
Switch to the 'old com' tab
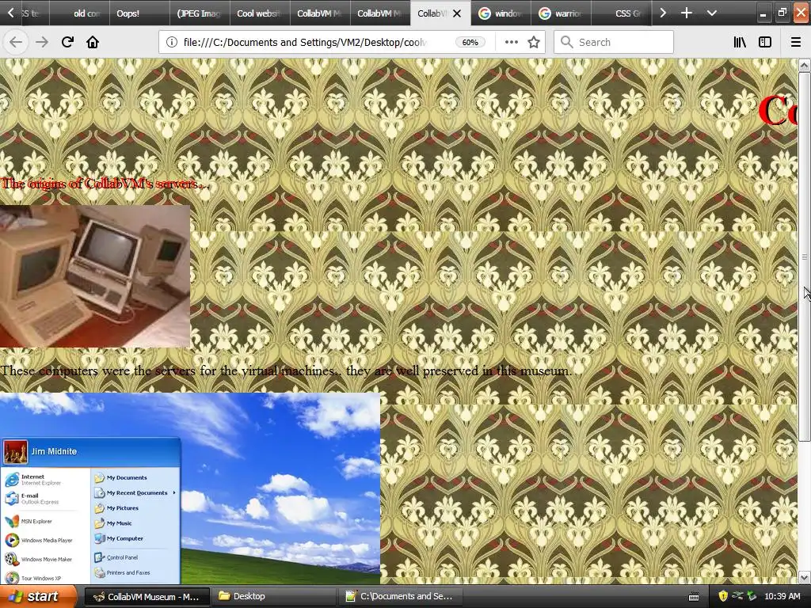(x=80, y=13)
